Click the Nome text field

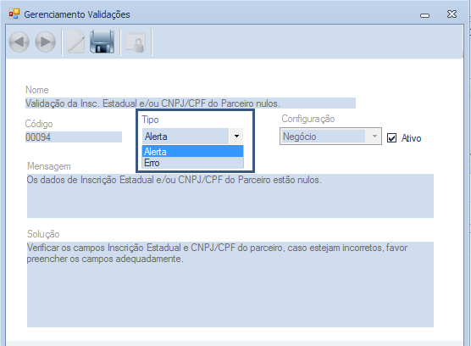[x=191, y=103]
